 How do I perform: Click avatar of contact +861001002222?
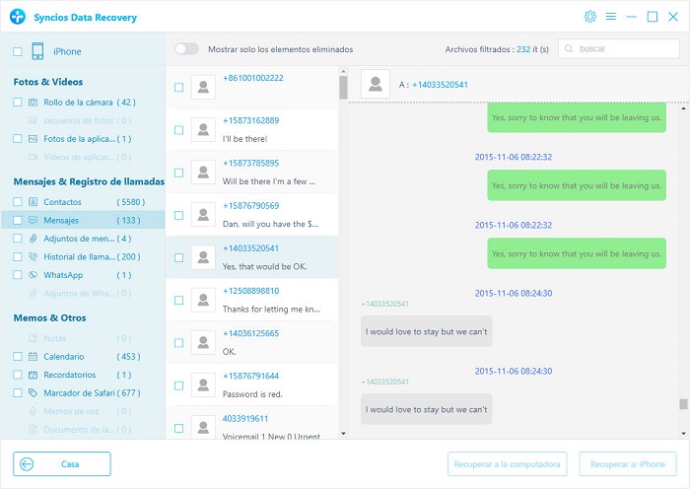(x=203, y=87)
